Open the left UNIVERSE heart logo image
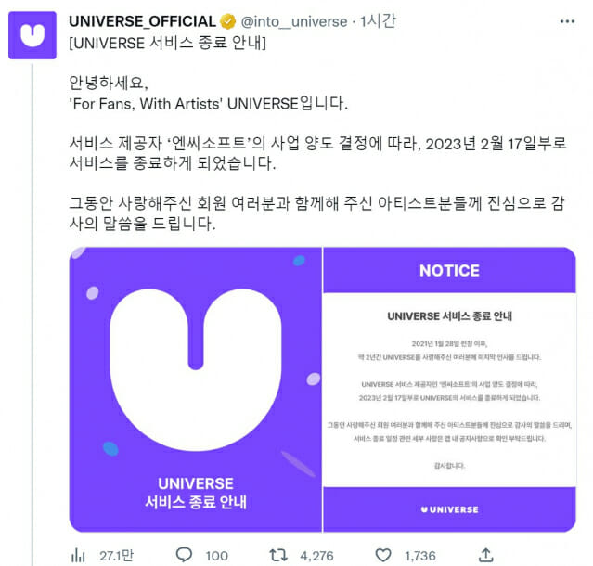Screen dimensions: 593x566 196,390
